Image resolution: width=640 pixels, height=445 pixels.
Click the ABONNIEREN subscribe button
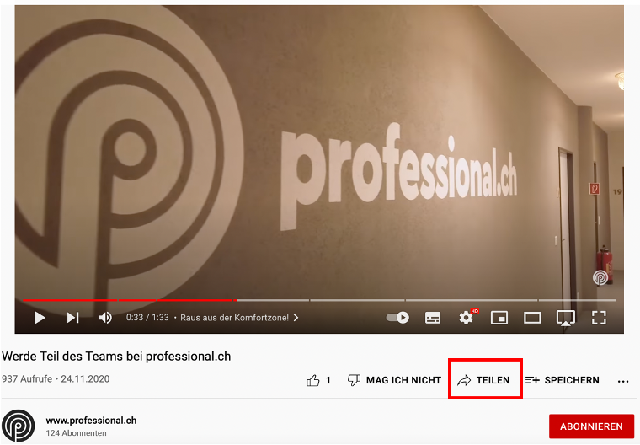click(591, 426)
